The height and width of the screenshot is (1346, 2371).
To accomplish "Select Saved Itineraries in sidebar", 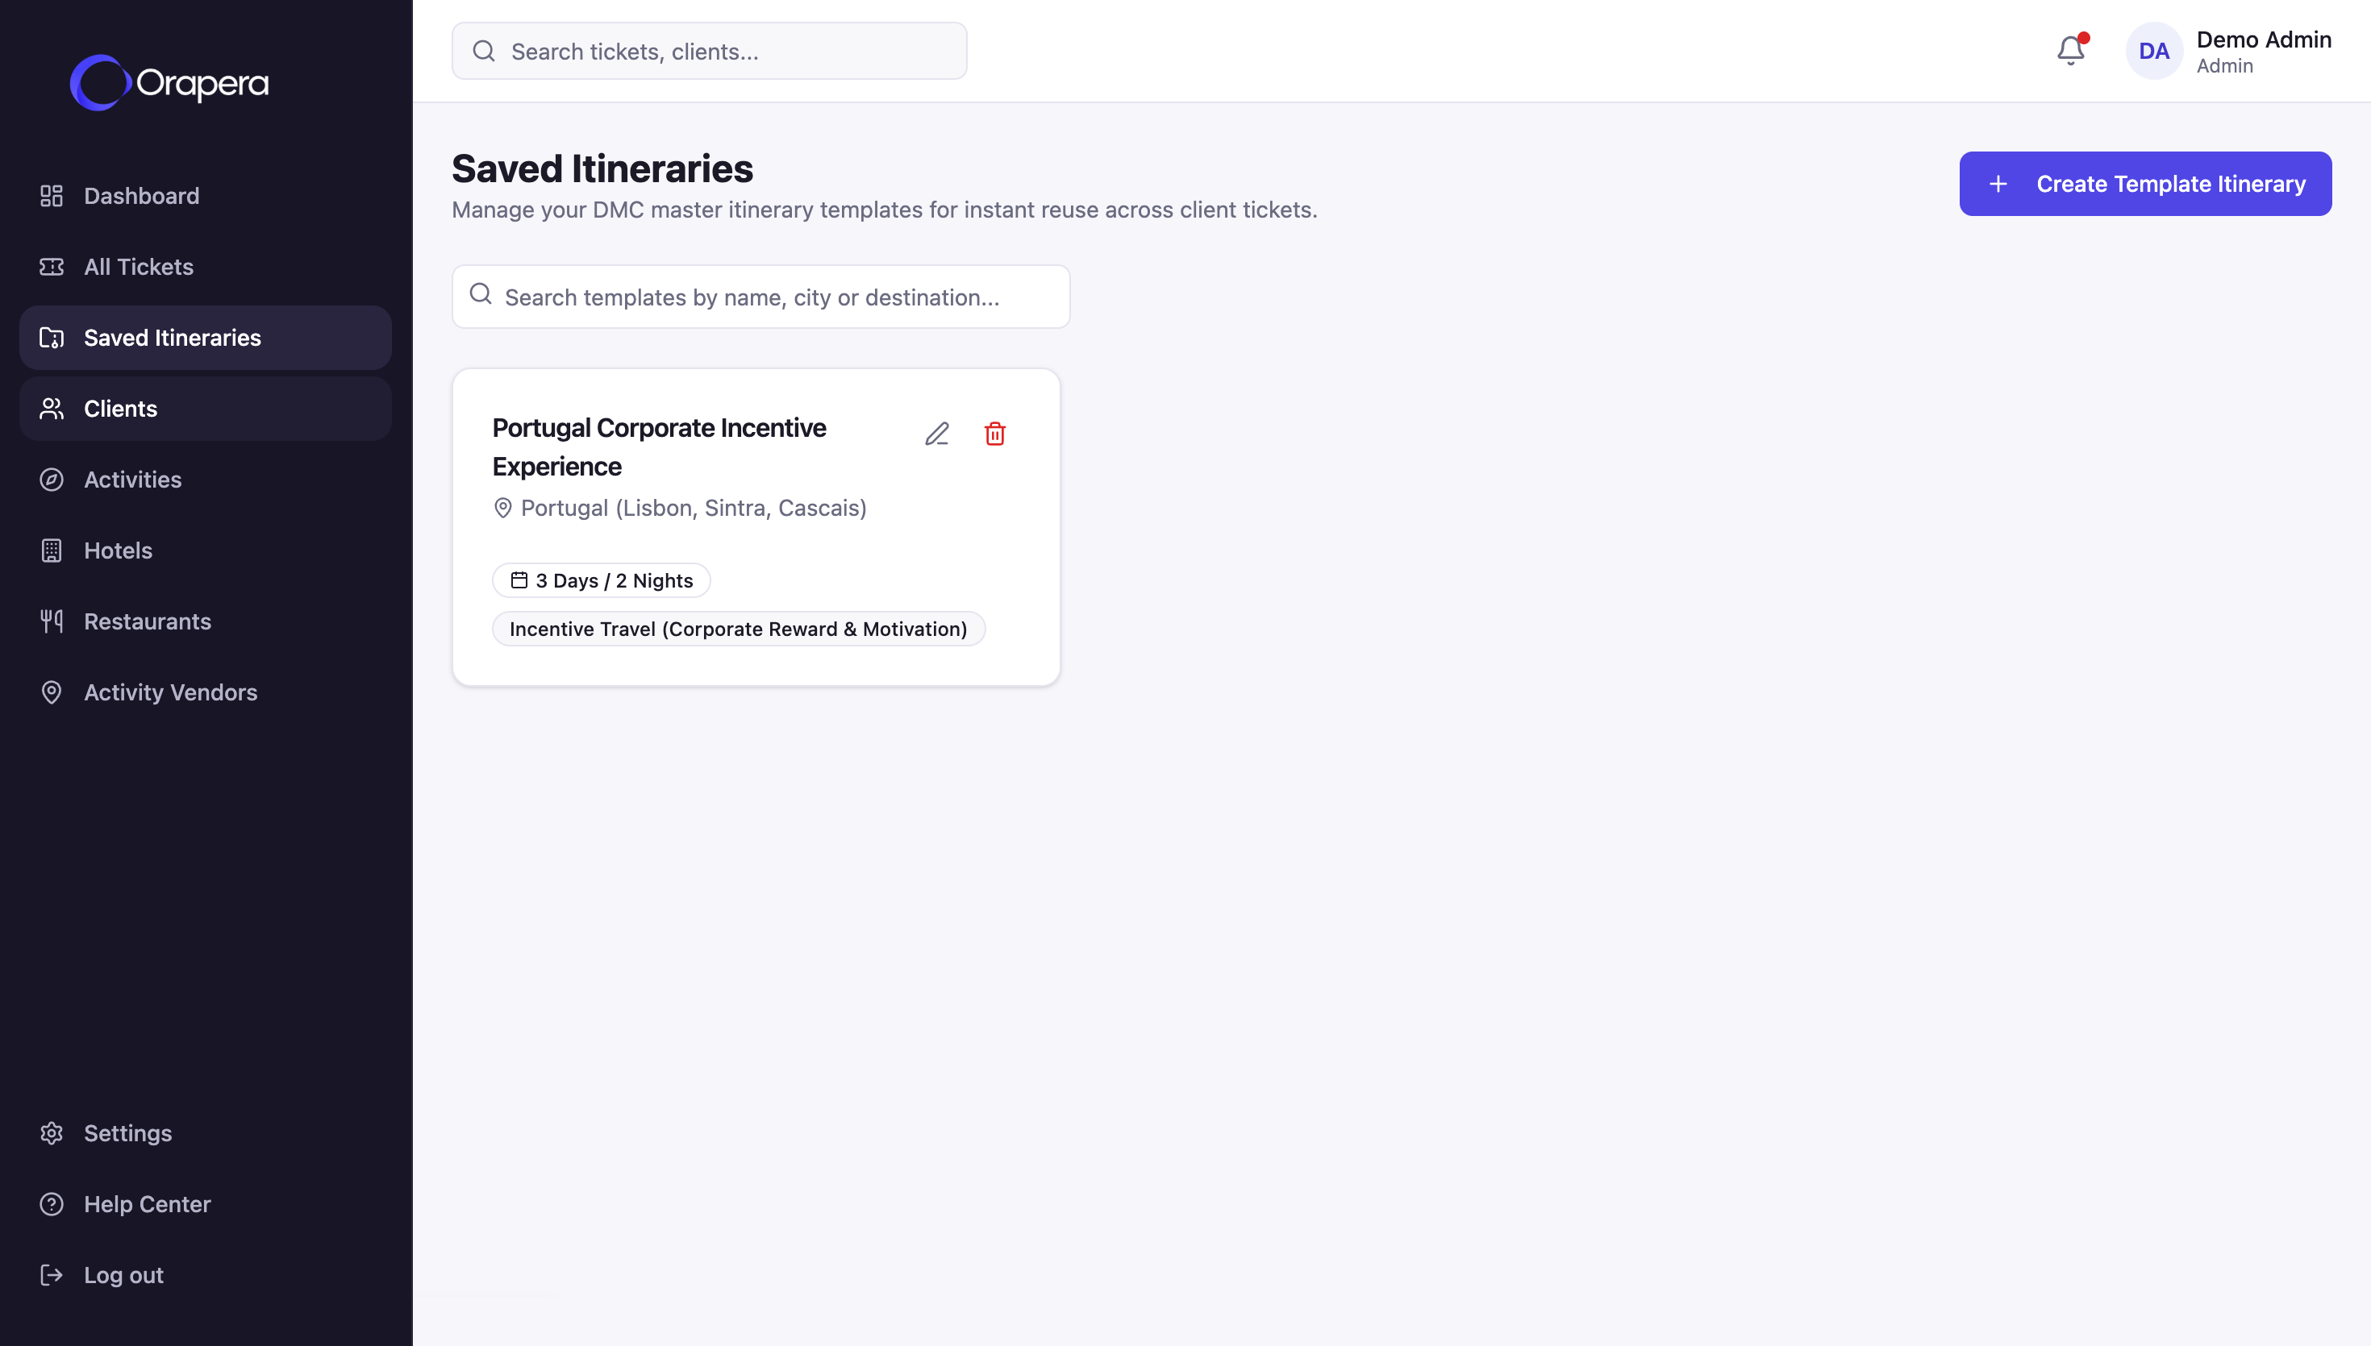I will 206,338.
